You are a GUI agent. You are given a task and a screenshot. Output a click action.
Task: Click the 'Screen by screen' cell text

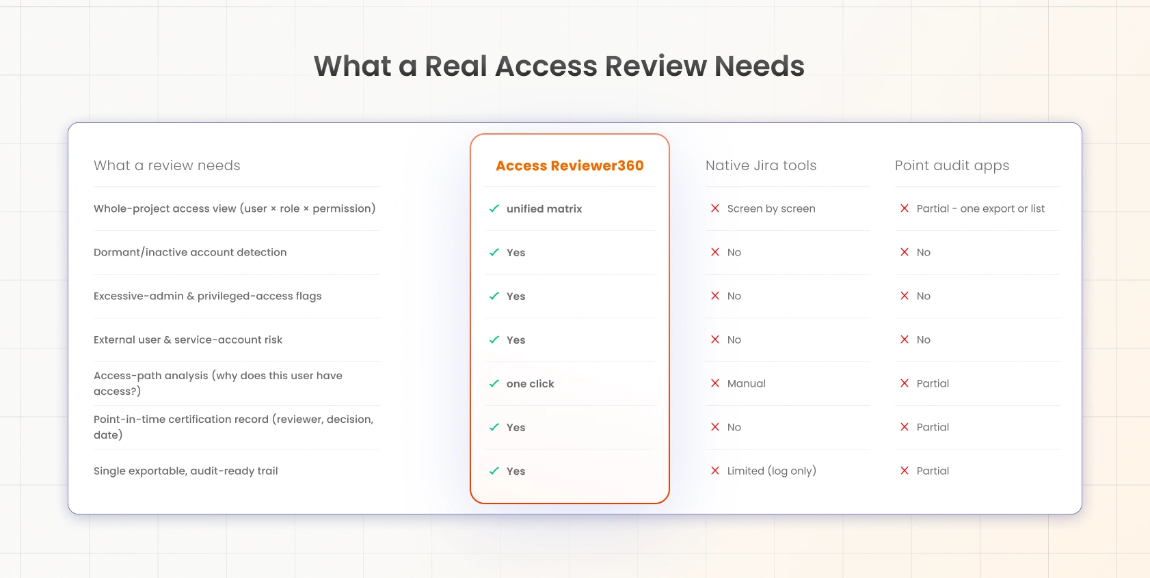771,208
